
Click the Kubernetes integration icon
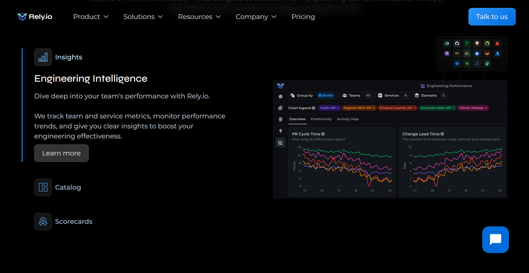[x=477, y=54]
